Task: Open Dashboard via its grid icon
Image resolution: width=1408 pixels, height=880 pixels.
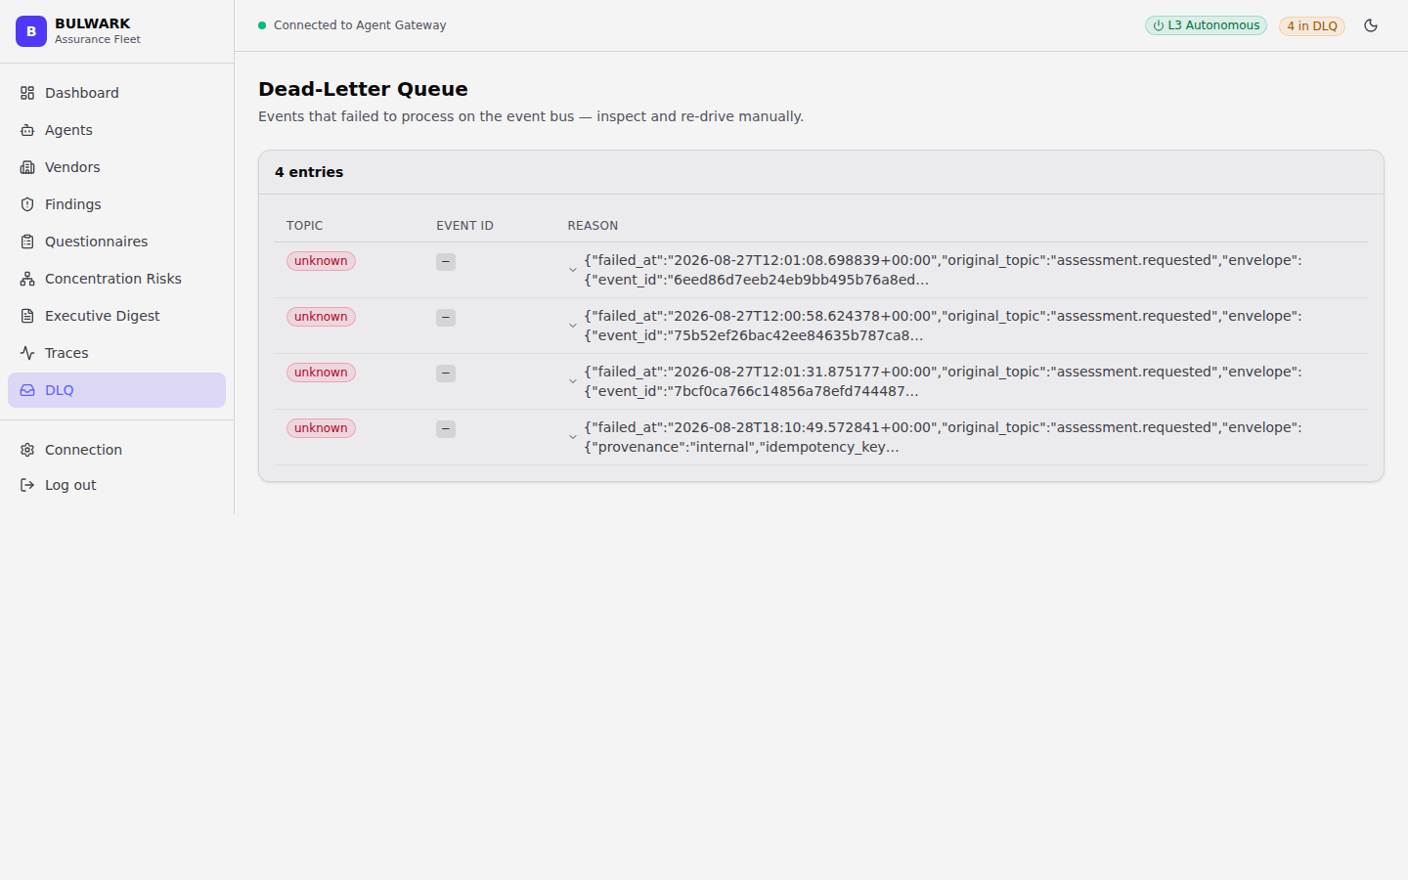Action: coord(27,93)
